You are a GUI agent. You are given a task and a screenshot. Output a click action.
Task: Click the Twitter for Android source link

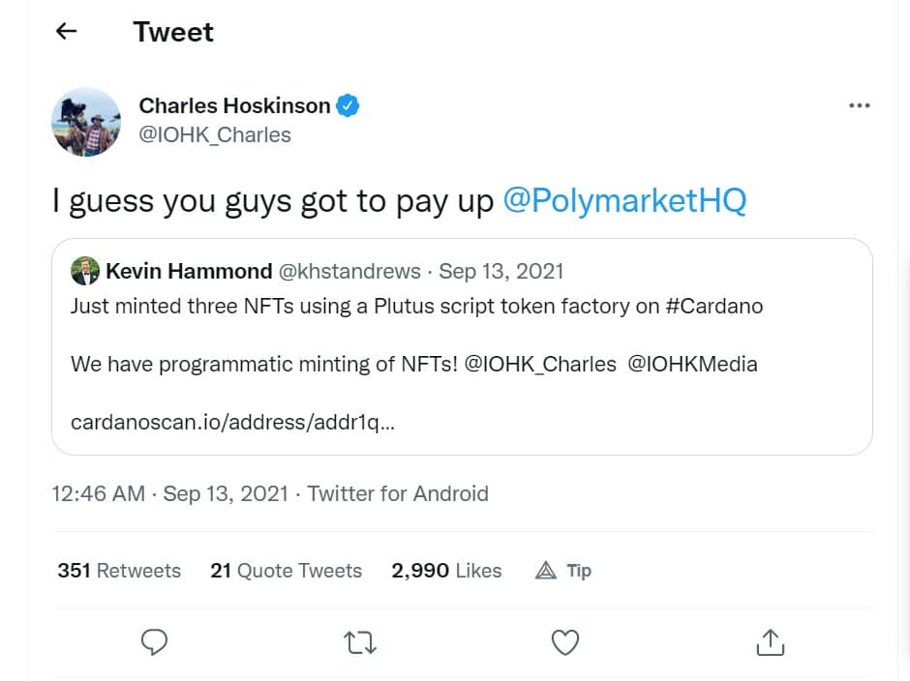398,493
